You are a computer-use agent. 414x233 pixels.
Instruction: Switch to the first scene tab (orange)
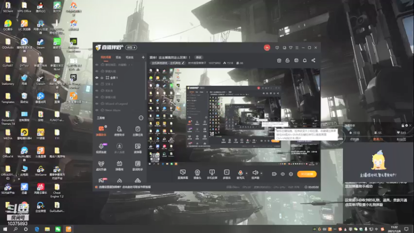[106, 57]
